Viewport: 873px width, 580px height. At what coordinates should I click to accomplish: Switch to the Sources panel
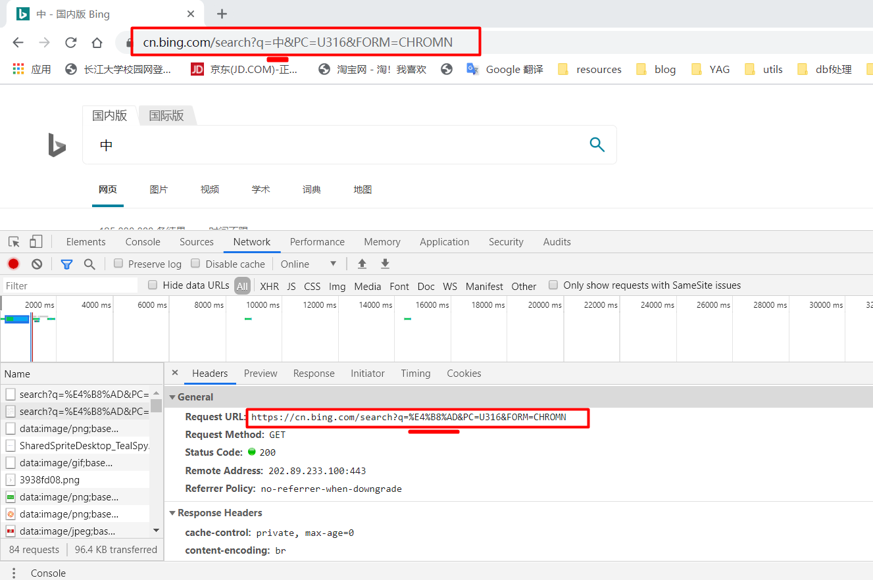(197, 242)
